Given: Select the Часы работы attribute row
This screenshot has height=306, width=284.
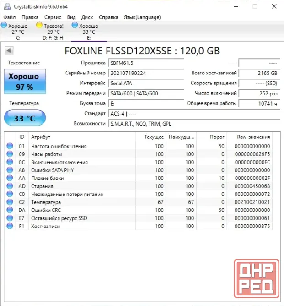Looking at the screenshot, I should click(x=139, y=154).
